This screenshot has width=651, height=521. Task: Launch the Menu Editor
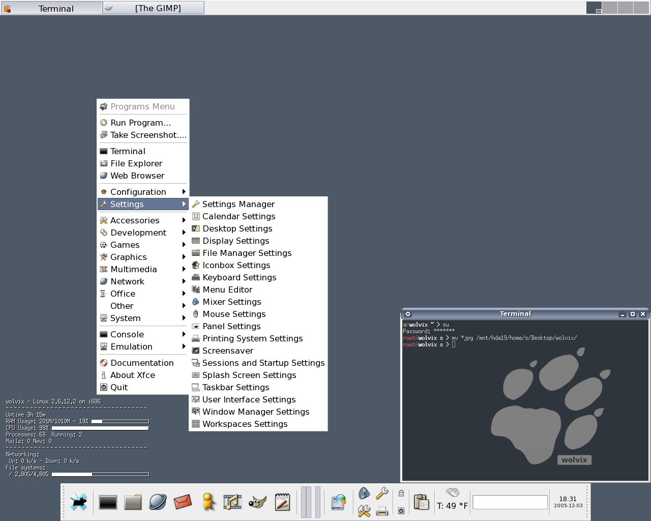(x=258, y=290)
